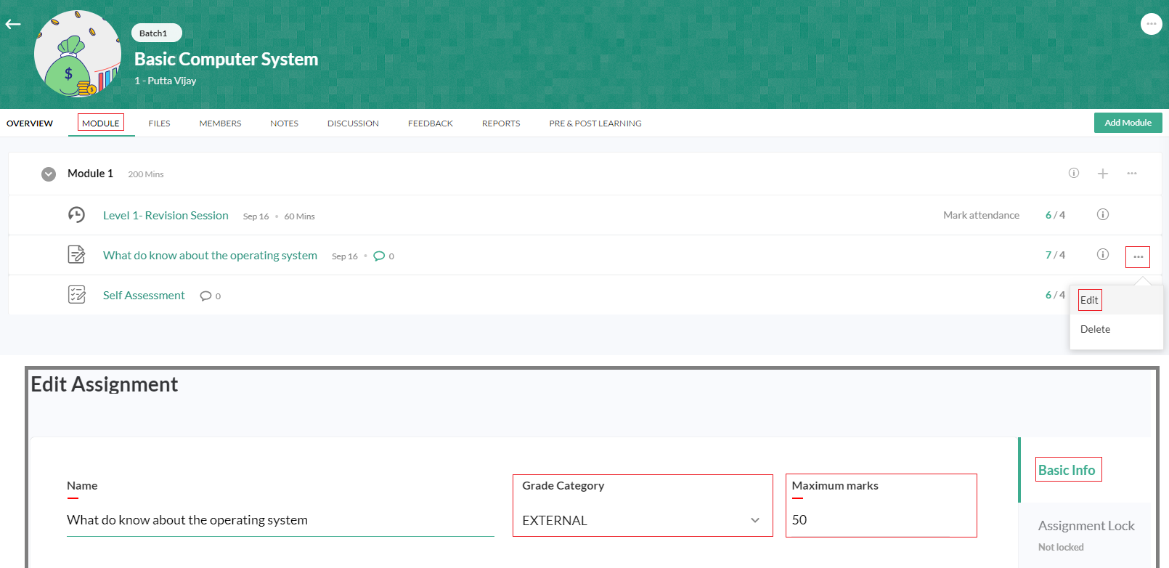Collapse Module 1 with the chevron

[x=49, y=174]
